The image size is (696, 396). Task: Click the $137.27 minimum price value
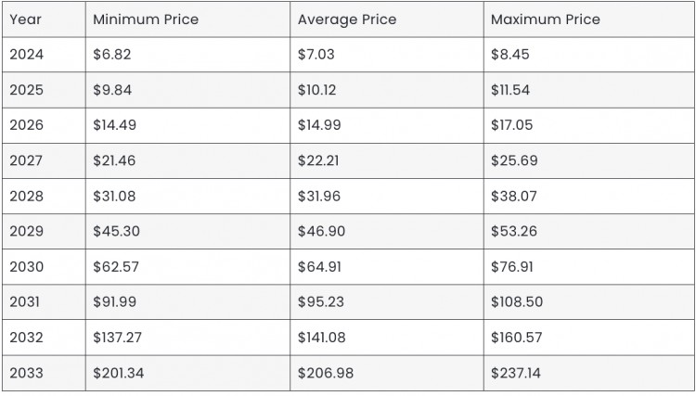117,337
